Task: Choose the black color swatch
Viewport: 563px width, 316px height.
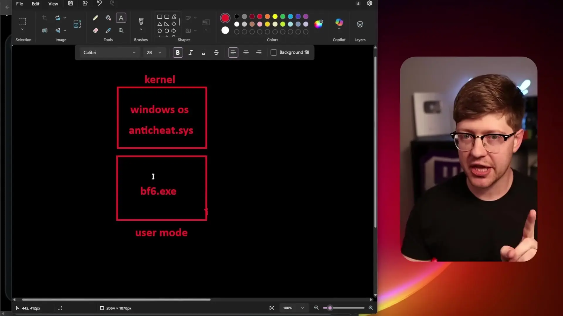Action: click(237, 17)
